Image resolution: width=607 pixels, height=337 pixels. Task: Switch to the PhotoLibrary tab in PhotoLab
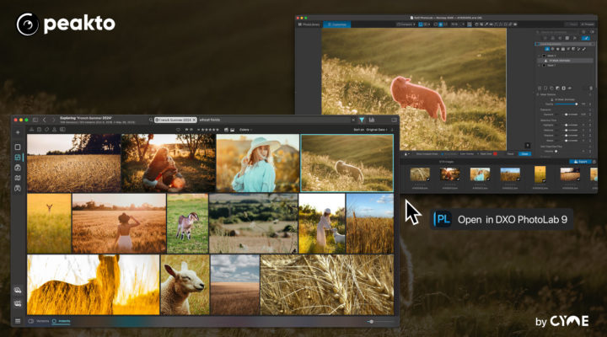(x=309, y=24)
